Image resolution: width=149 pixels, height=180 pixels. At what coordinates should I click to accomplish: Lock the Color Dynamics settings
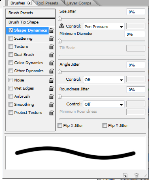tap(51, 63)
